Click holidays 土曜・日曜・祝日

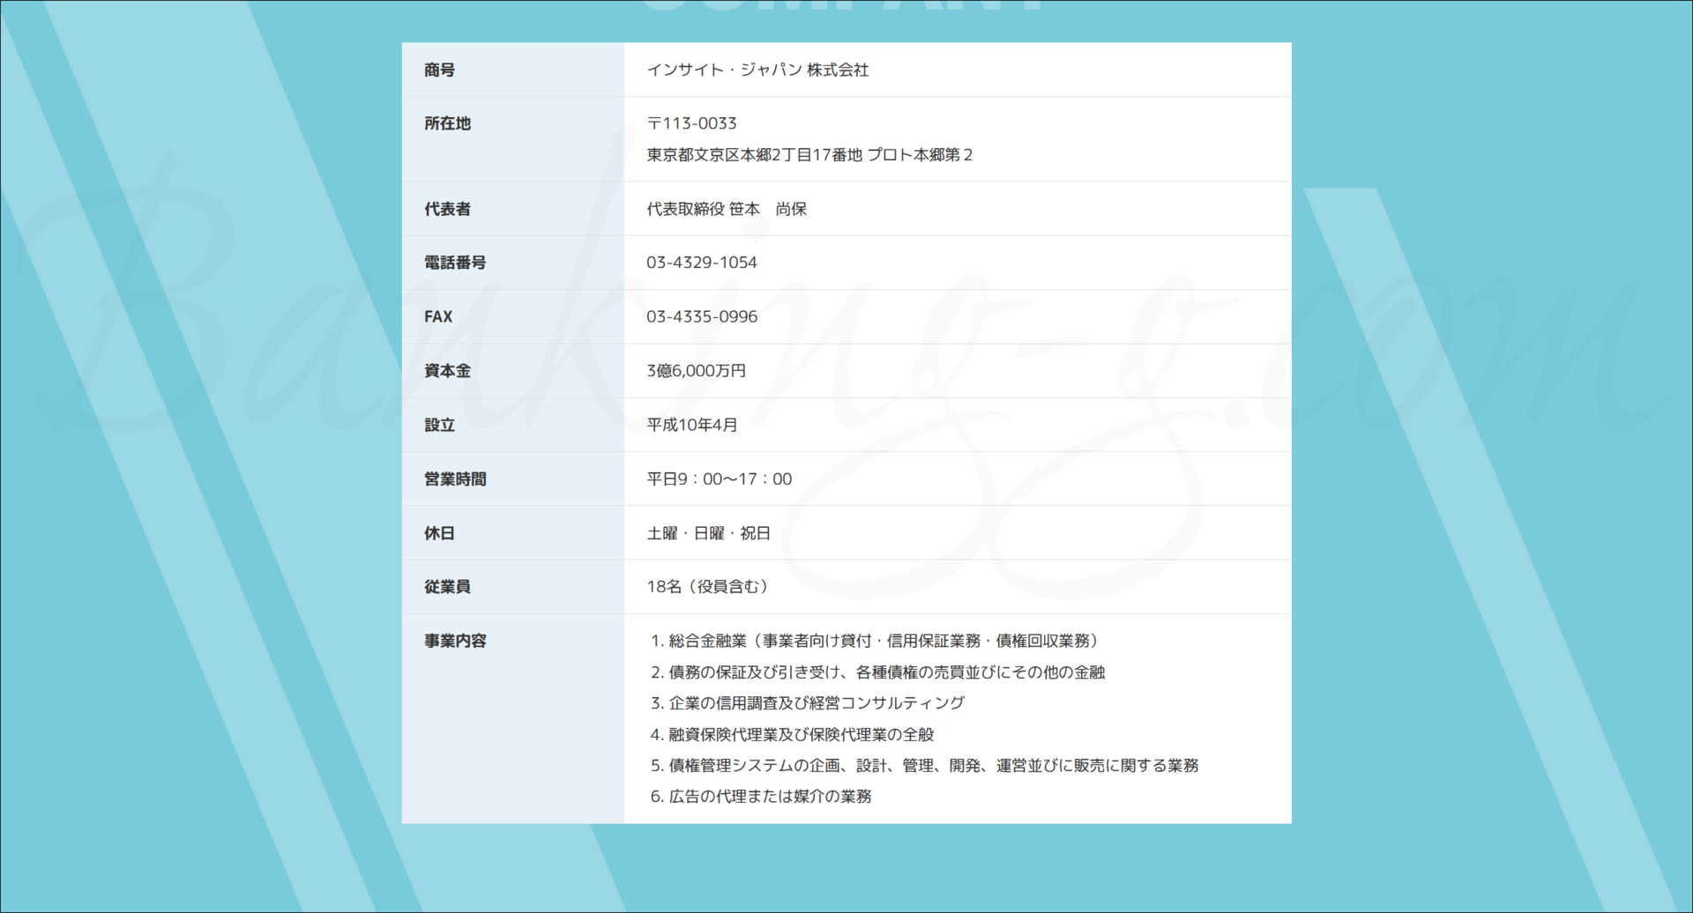[x=709, y=533]
